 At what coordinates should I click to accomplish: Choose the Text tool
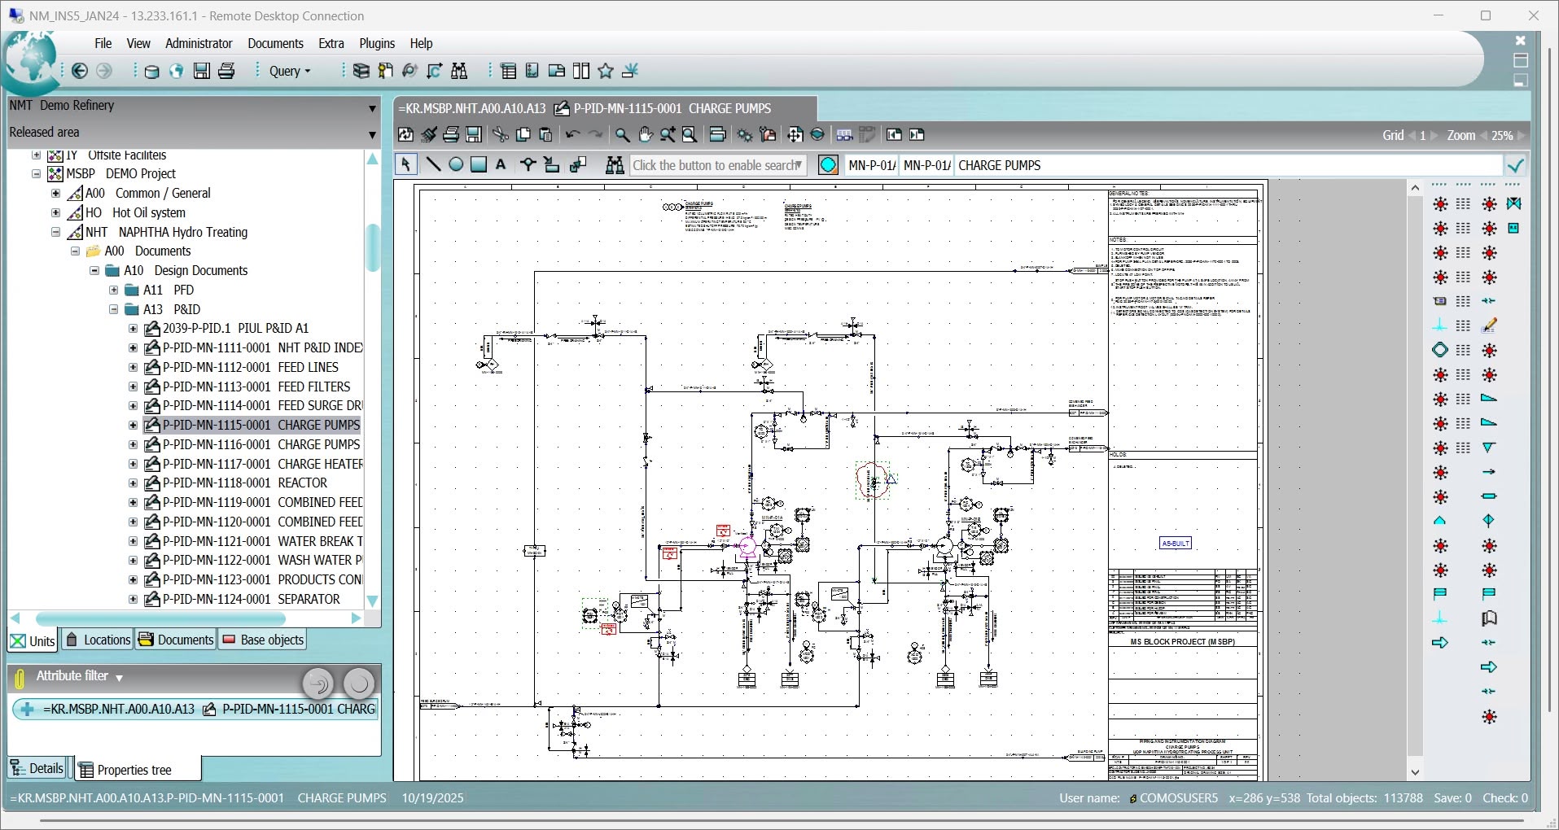point(501,165)
